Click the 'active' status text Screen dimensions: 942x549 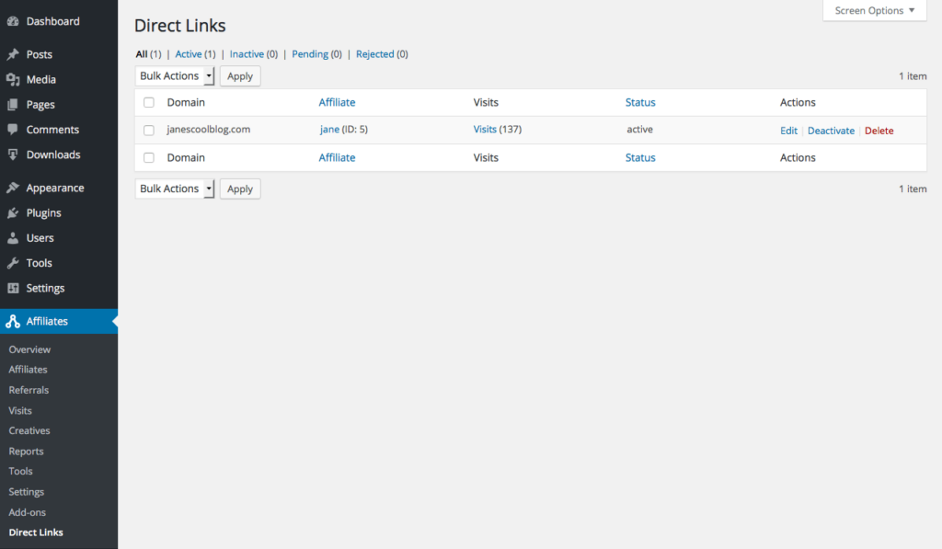(x=640, y=129)
